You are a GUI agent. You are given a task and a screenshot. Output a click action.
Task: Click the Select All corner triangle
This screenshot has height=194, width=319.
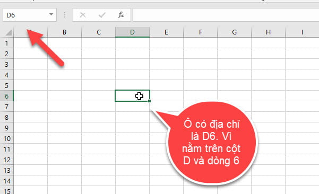click(8, 32)
